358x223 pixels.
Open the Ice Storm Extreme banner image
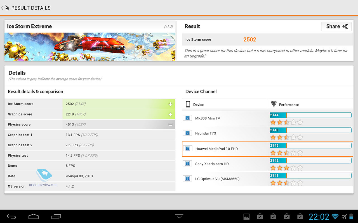tap(90, 47)
